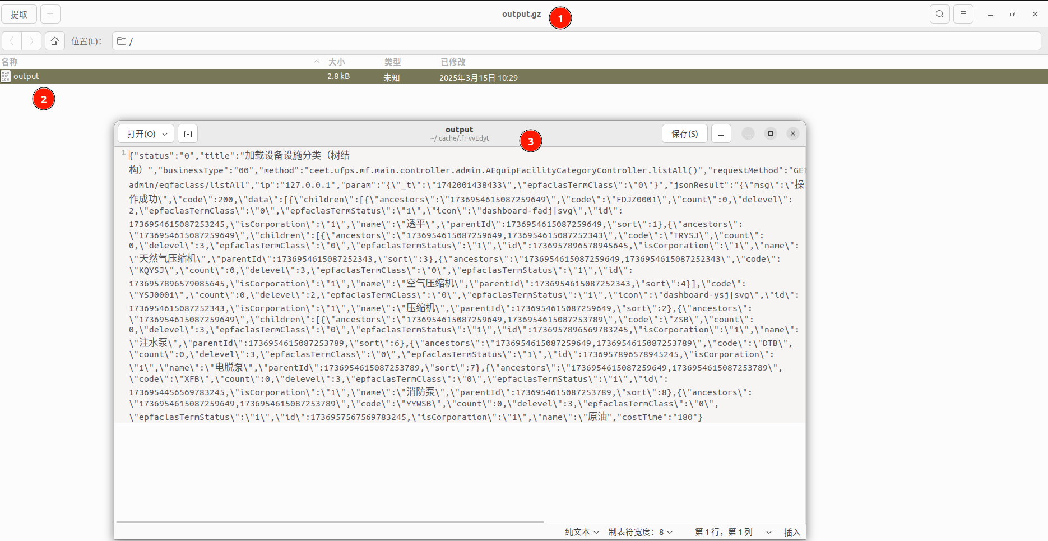Image resolution: width=1048 pixels, height=541 pixels.
Task: Sort by the 已修改 column header
Action: 453,62
